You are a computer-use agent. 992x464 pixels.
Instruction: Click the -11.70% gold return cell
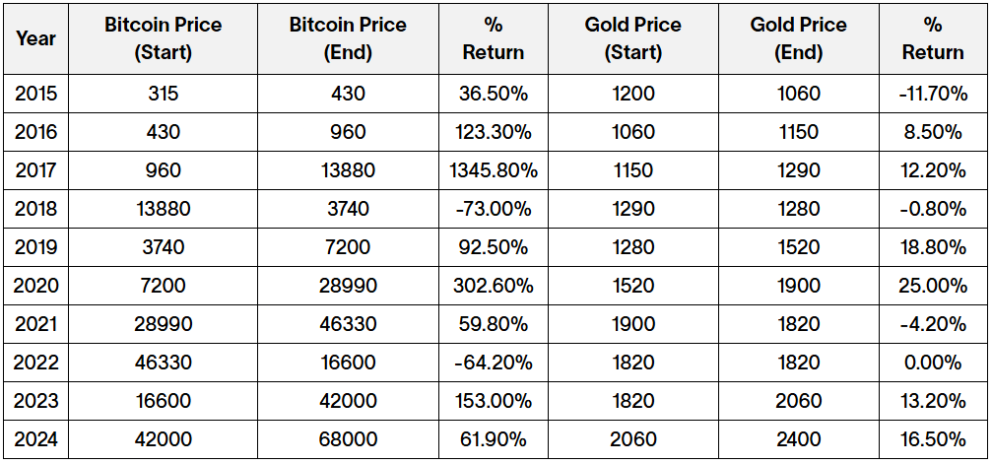coord(932,94)
